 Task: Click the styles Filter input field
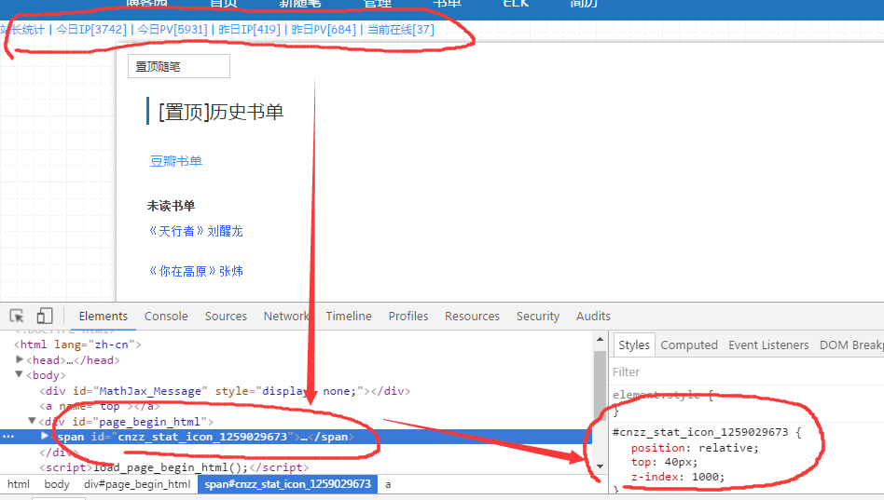(x=746, y=372)
